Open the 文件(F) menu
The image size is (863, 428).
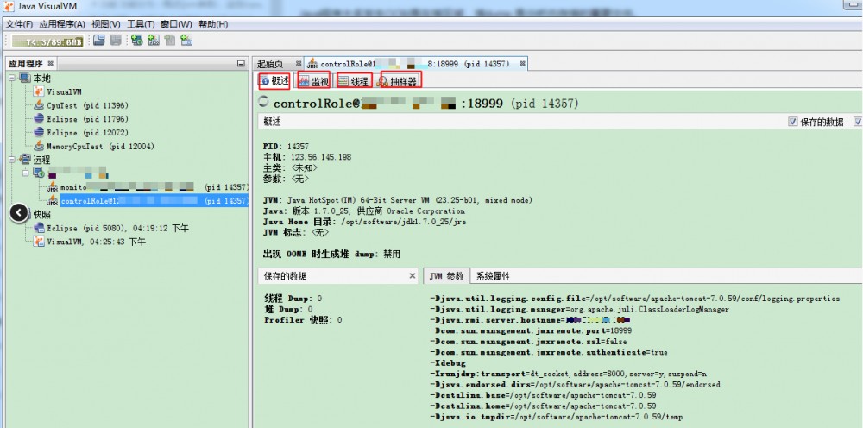[x=19, y=24]
